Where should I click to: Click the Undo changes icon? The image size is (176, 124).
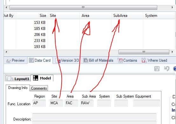pyautogui.click(x=166, y=69)
